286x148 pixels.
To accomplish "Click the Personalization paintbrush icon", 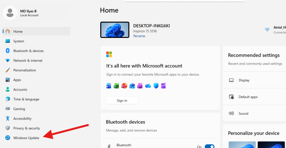I will 8,70.
